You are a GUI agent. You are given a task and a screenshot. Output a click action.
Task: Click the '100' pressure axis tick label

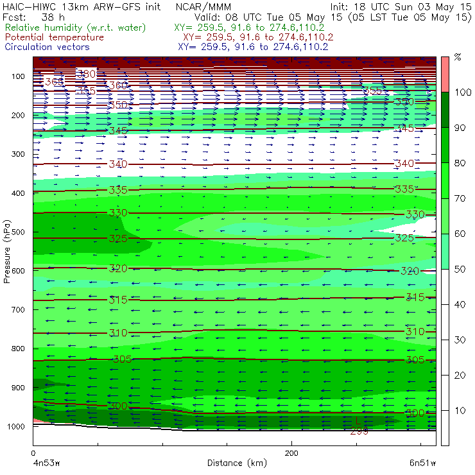tap(18, 76)
